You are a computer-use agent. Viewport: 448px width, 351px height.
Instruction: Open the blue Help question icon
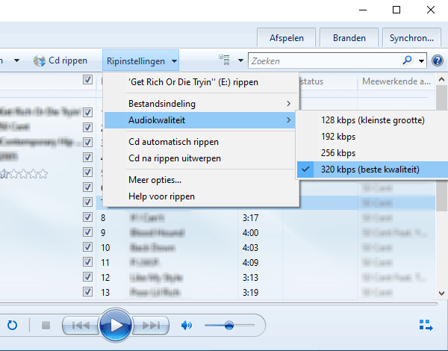point(438,60)
